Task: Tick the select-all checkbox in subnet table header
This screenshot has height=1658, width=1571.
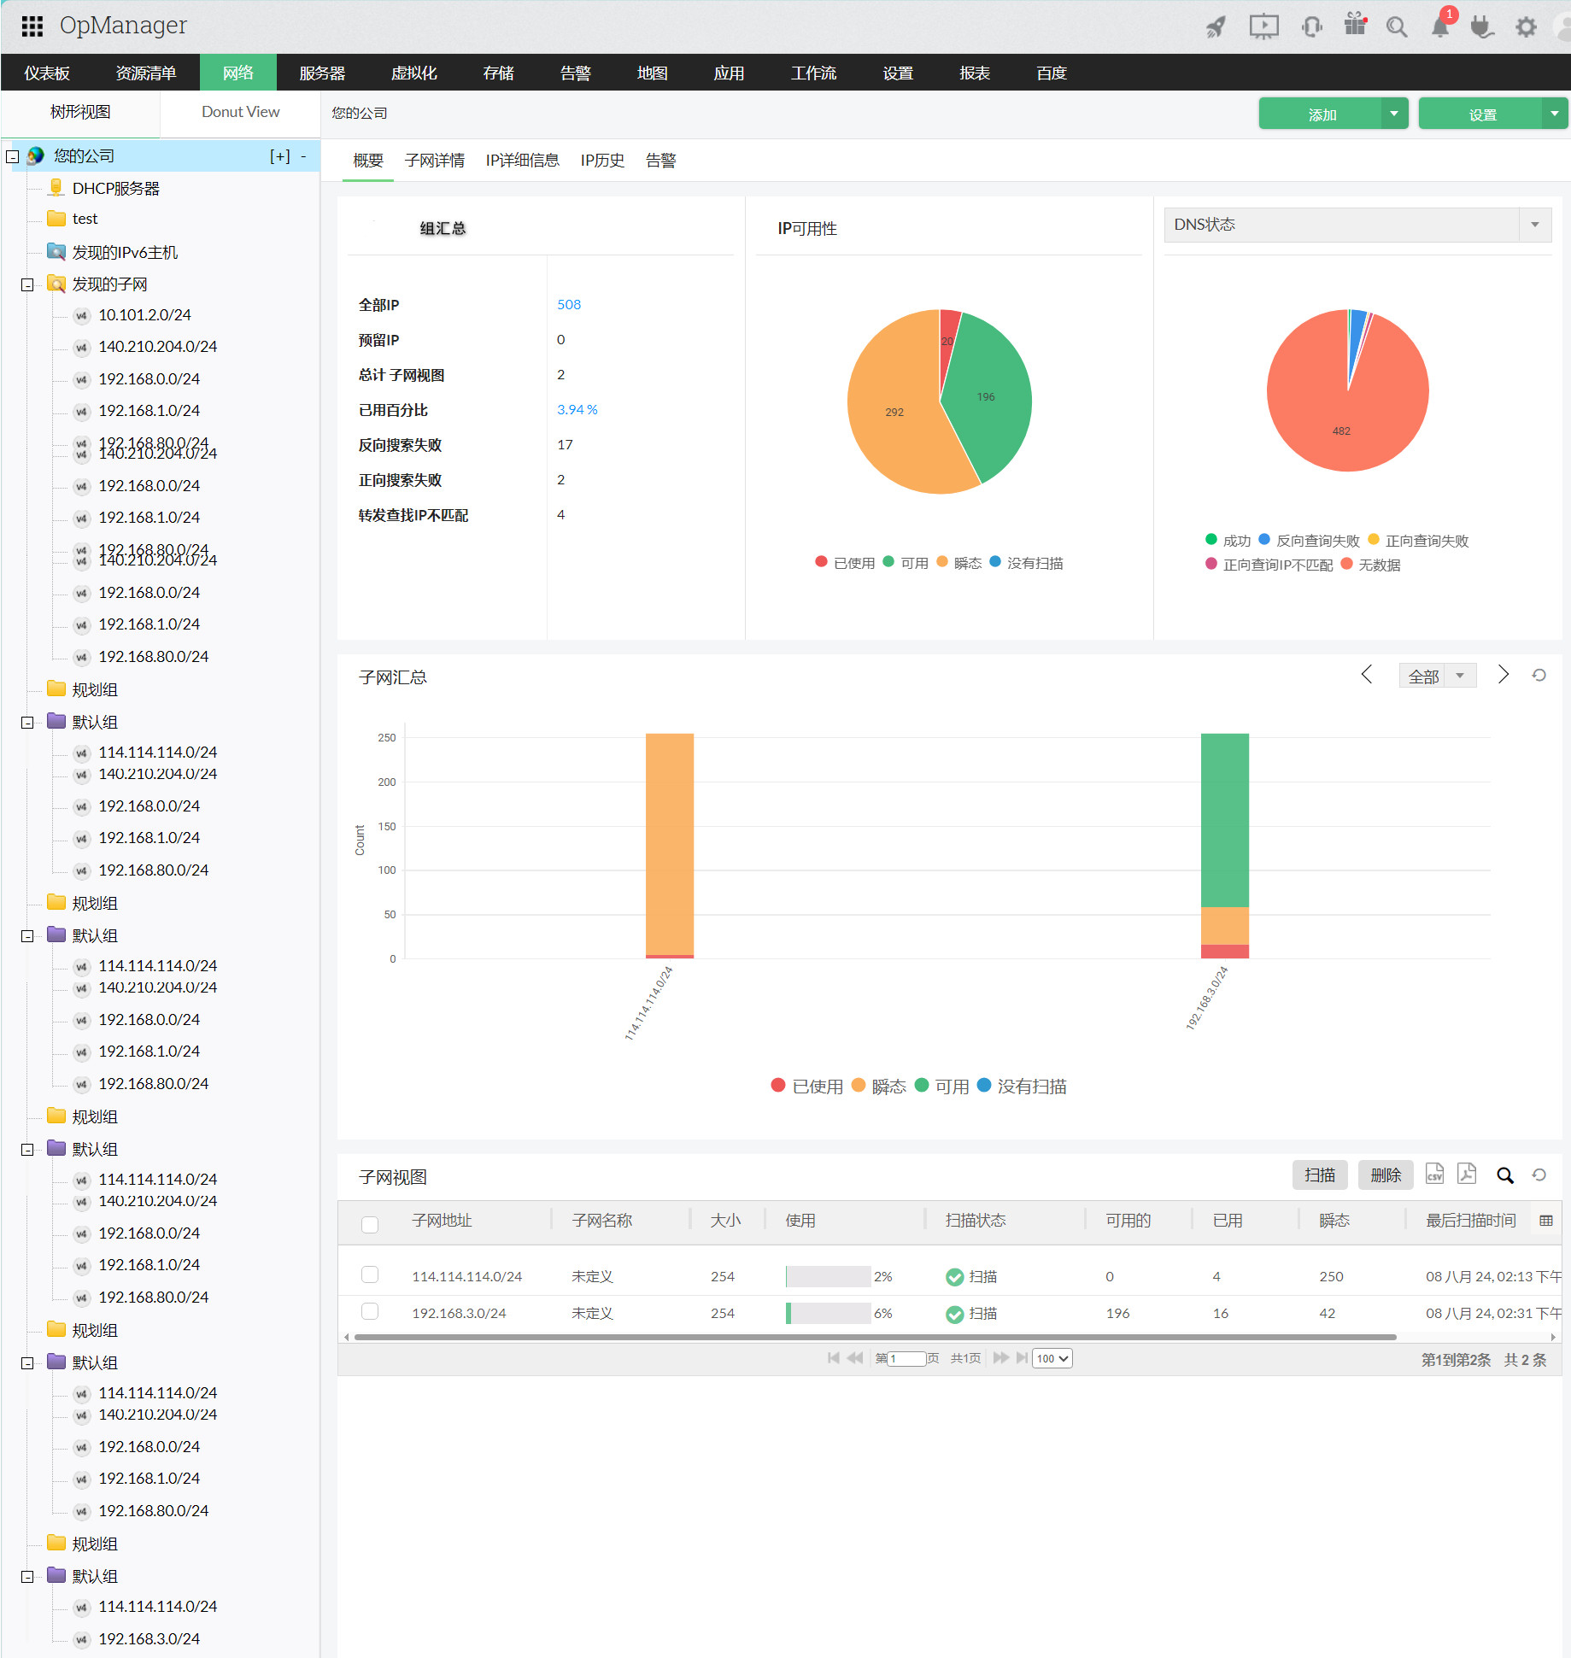Action: coord(370,1224)
